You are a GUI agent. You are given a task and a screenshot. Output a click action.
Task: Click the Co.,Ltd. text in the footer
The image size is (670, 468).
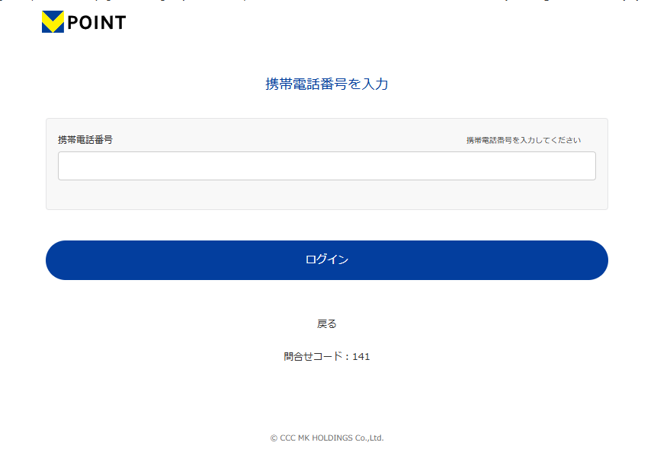(x=367, y=438)
